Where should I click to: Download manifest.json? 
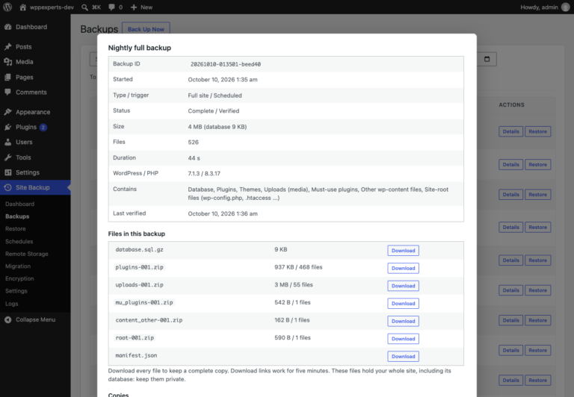point(403,357)
